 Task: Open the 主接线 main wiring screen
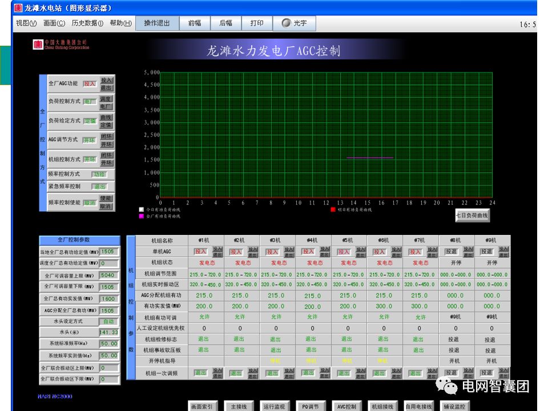pos(239,405)
